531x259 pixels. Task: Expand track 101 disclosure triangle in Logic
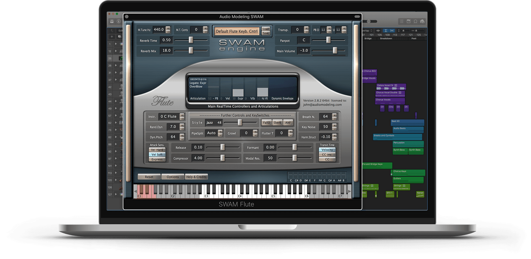point(116,166)
